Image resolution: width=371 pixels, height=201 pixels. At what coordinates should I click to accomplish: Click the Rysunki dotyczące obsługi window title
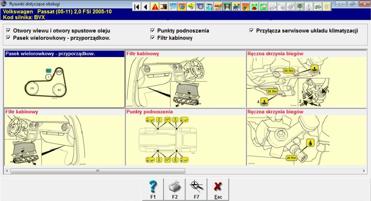tap(34, 4)
